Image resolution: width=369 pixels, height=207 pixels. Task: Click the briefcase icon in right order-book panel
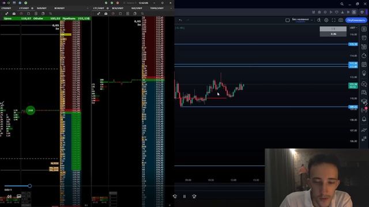106,14
